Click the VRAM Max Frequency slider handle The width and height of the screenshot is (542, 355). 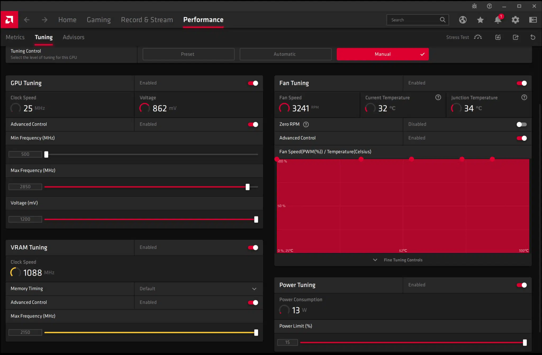pos(256,333)
